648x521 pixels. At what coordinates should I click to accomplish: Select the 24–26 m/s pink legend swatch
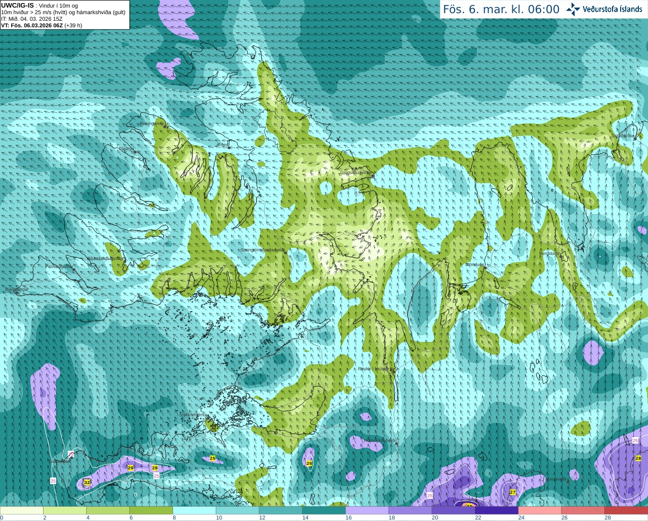tap(540, 510)
